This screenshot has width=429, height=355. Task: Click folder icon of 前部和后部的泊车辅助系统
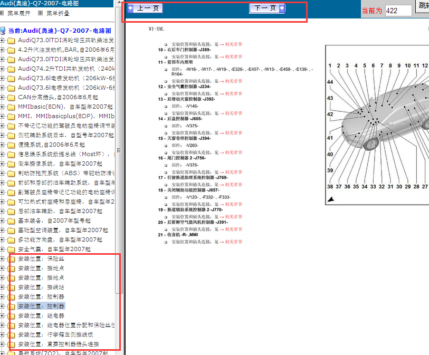11,183
